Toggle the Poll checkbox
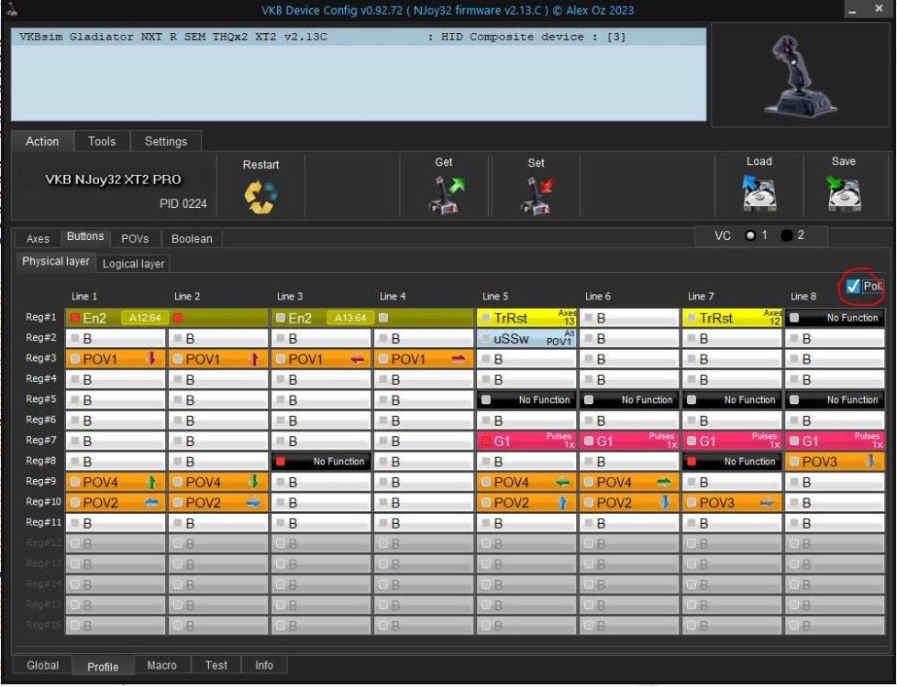This screenshot has height=687, width=897. pos(852,286)
